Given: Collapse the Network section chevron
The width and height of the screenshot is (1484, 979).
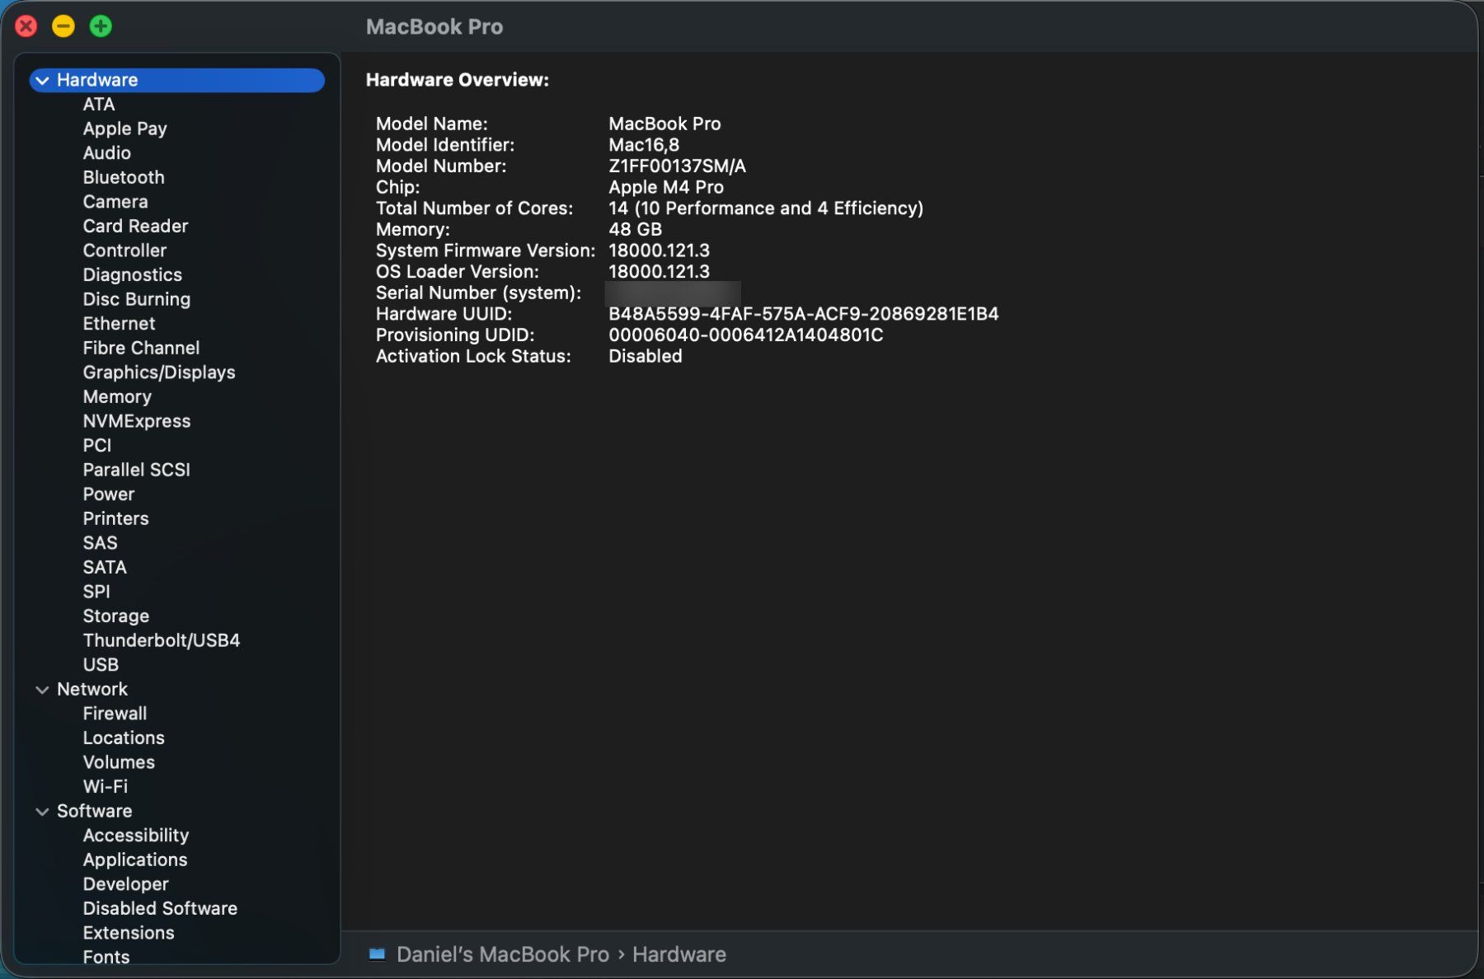Looking at the screenshot, I should 42,689.
